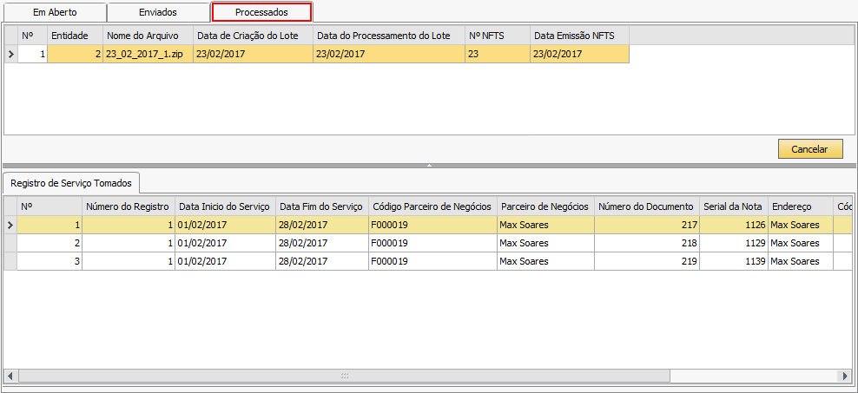Collapse panel using splitter arrow
858x393 pixels.
[430, 165]
